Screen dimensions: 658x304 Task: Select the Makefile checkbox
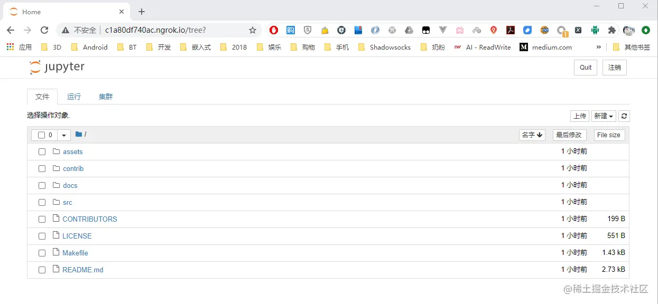(42, 253)
